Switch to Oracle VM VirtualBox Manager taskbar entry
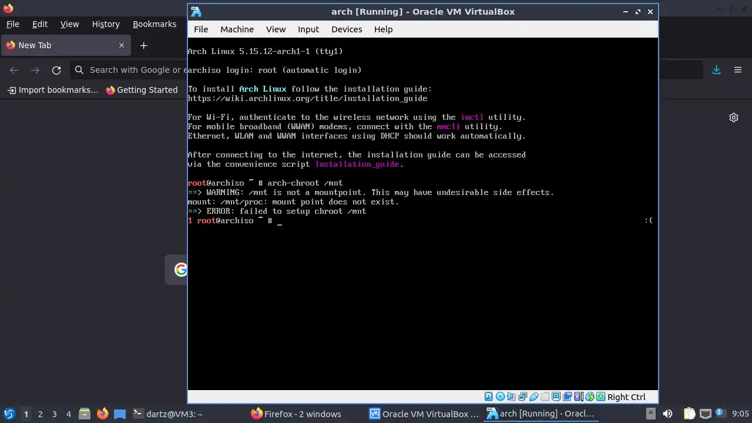Viewport: 752px width, 423px height. point(424,414)
